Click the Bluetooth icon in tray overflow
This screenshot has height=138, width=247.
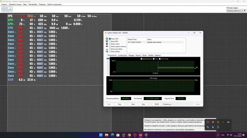[213, 127]
